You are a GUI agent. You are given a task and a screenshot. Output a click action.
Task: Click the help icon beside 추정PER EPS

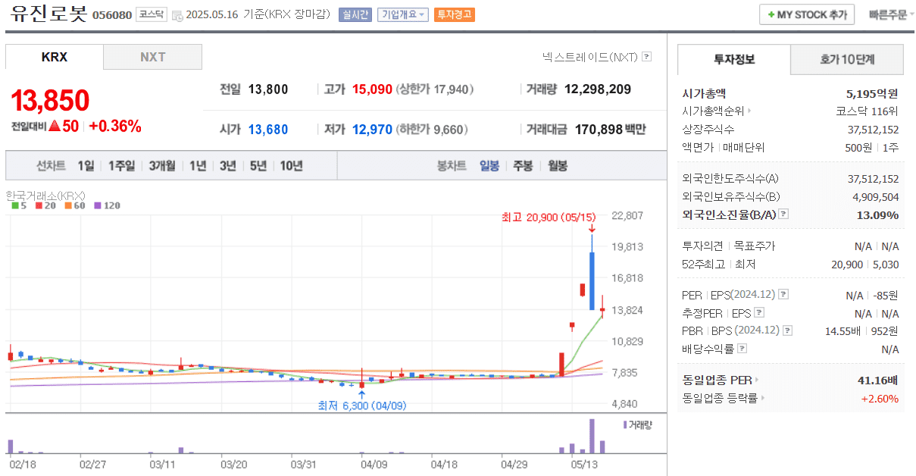pyautogui.click(x=759, y=312)
